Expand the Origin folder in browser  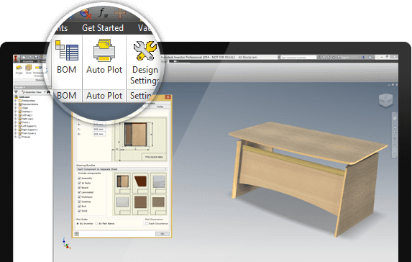pyautogui.click(x=16, y=108)
